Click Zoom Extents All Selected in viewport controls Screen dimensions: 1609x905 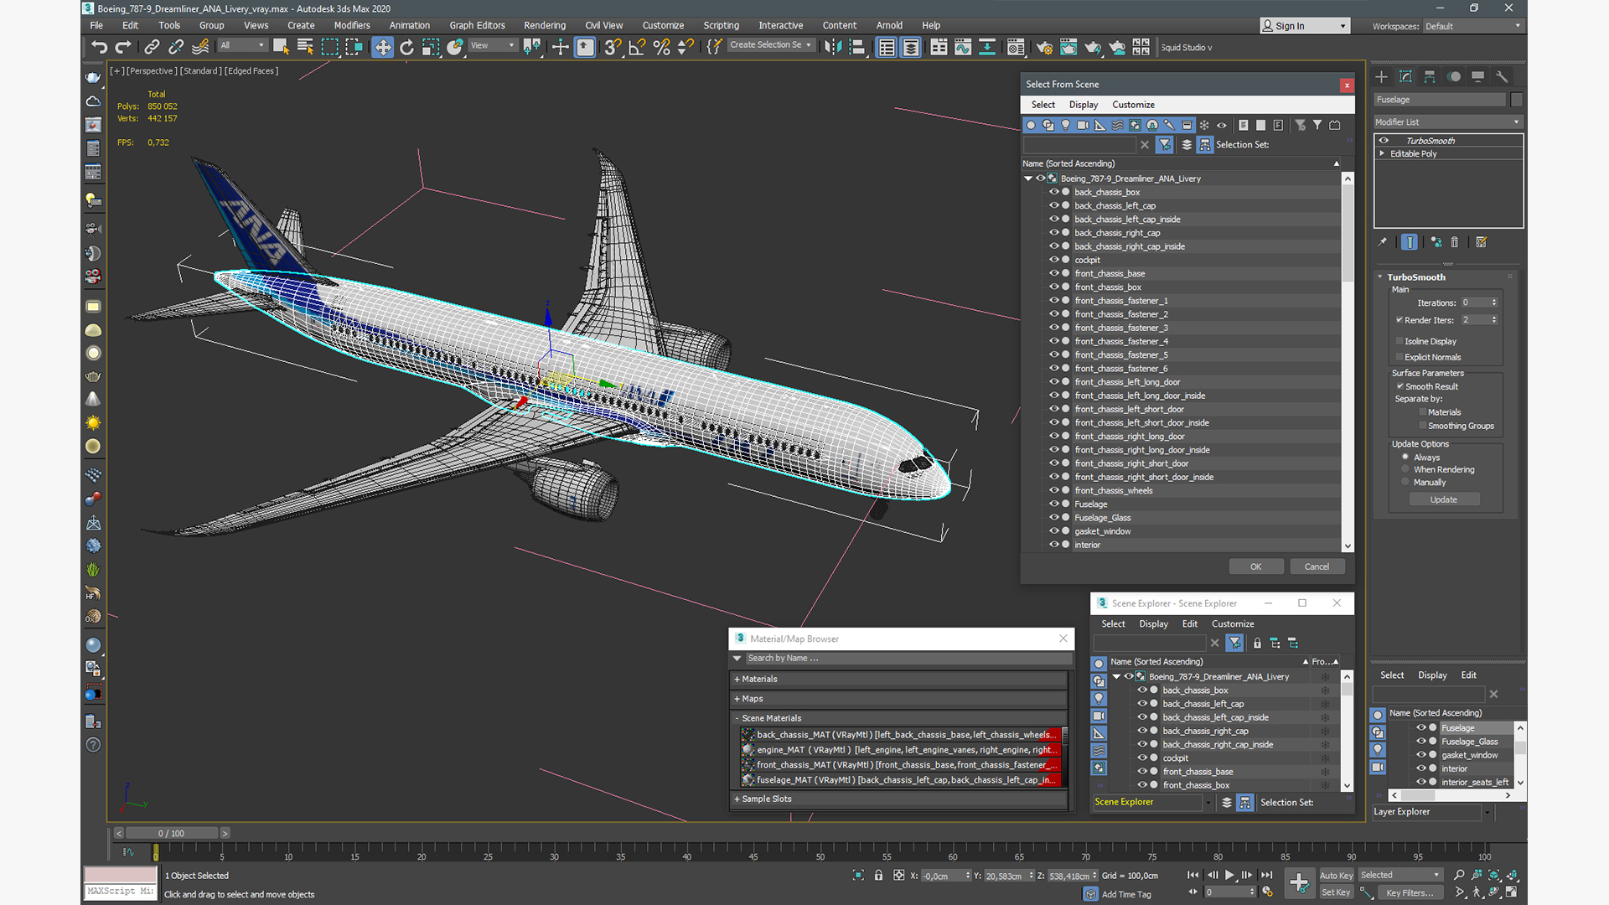point(1513,875)
